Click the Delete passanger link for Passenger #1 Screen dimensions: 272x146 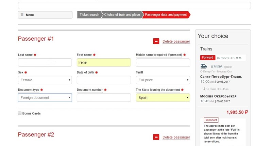176,41
